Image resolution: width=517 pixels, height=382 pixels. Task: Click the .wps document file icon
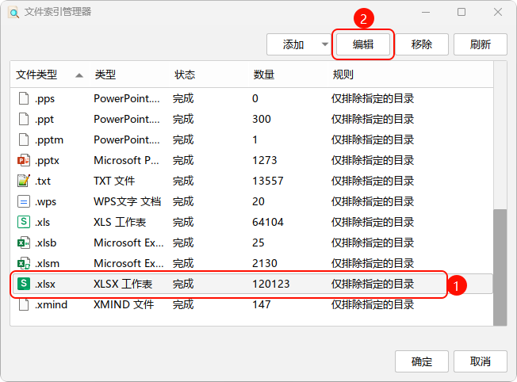23,201
